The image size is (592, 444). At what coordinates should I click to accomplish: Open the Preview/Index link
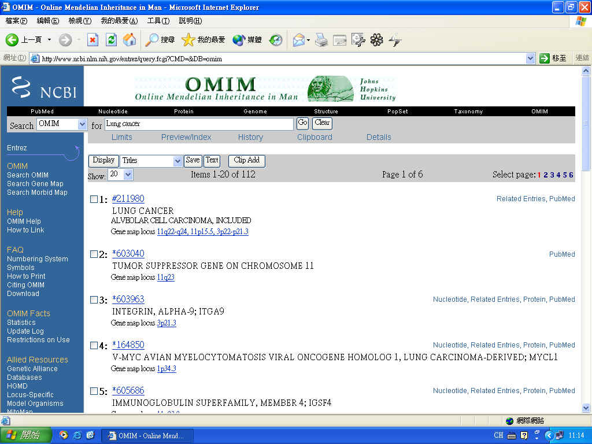pyautogui.click(x=186, y=138)
